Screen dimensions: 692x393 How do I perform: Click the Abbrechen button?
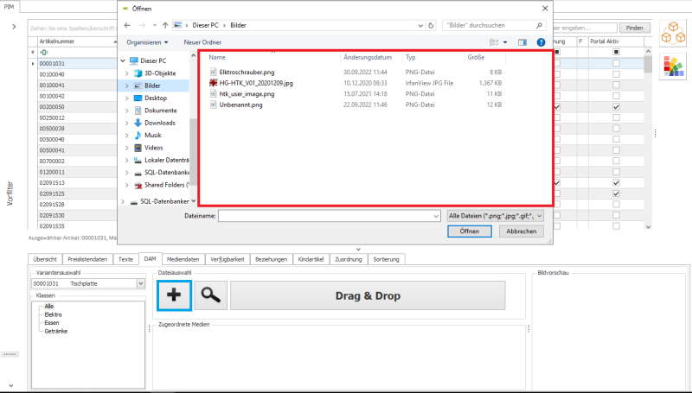(x=521, y=231)
